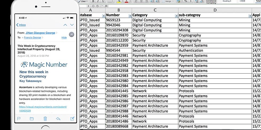
Task: Apply the red font color button
Action: click(x=127, y=1)
